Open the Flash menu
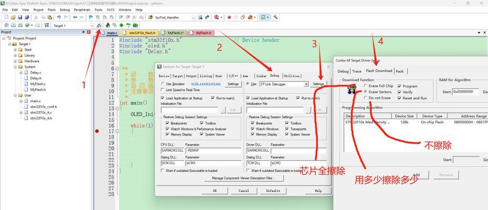Image resolution: width=488 pixels, height=210 pixels. coord(52,9)
